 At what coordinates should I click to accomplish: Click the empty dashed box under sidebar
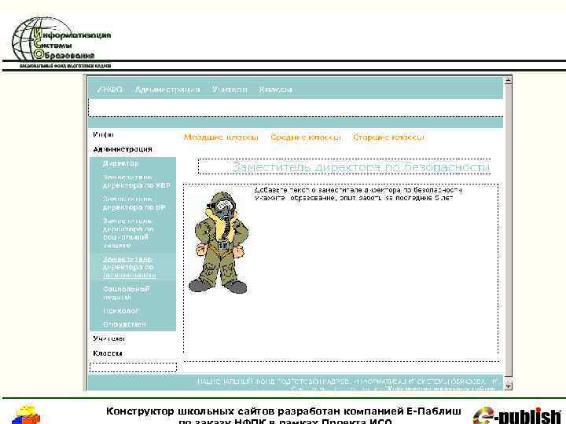133,367
